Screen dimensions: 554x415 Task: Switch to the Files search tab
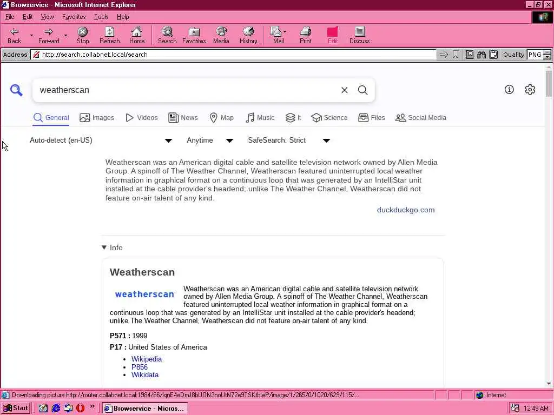(x=371, y=118)
